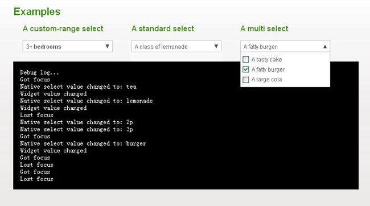Click the A fatty burger option label
Image resolution: width=370 pixels, height=206 pixels.
coord(268,69)
